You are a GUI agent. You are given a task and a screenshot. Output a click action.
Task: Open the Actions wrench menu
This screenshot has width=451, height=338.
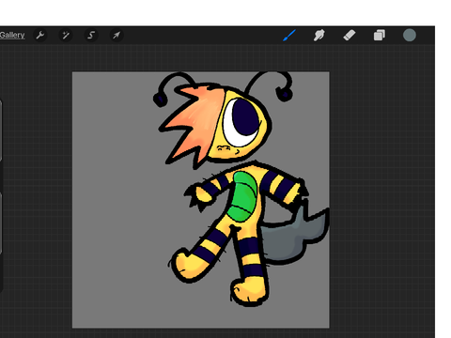click(40, 35)
